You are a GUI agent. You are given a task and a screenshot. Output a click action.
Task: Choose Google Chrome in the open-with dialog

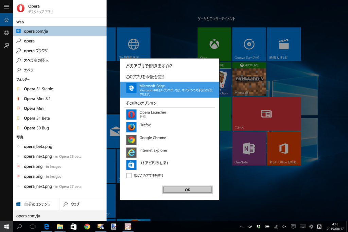click(x=170, y=140)
